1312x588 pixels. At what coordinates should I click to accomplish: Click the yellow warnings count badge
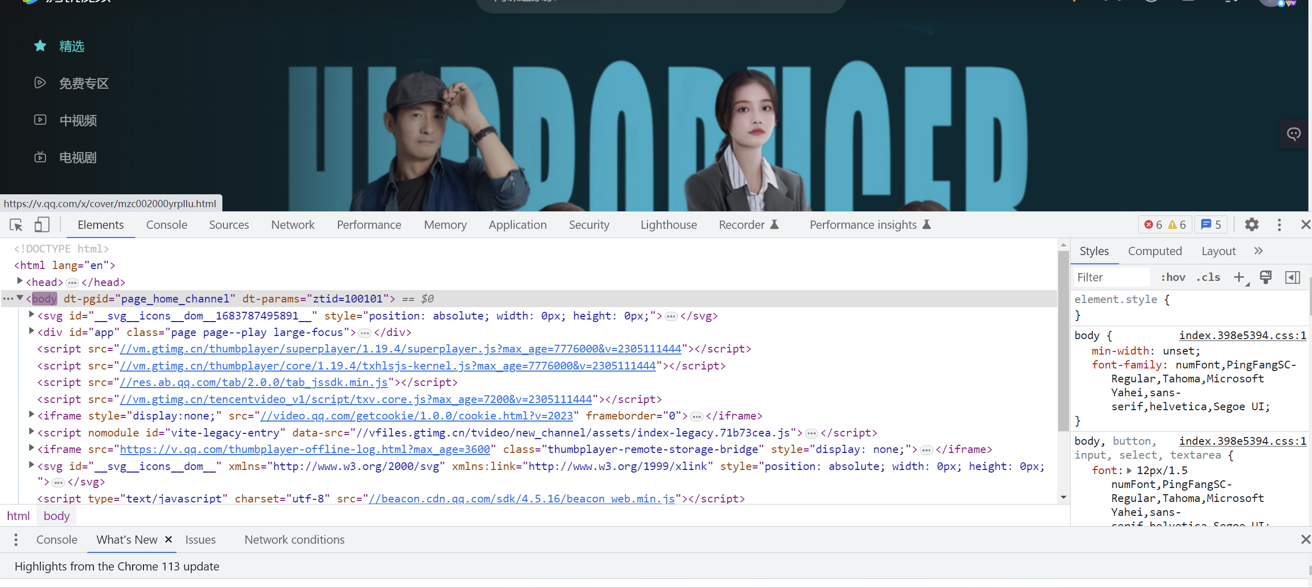(x=1177, y=225)
